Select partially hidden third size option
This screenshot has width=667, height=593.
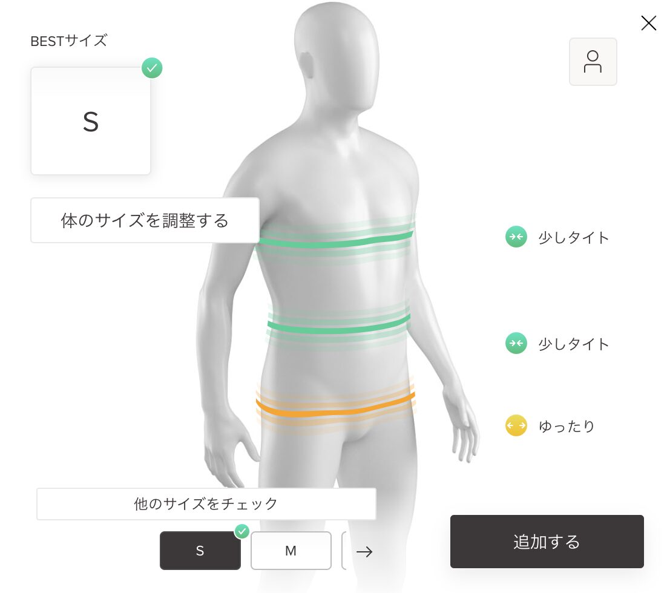click(x=344, y=551)
